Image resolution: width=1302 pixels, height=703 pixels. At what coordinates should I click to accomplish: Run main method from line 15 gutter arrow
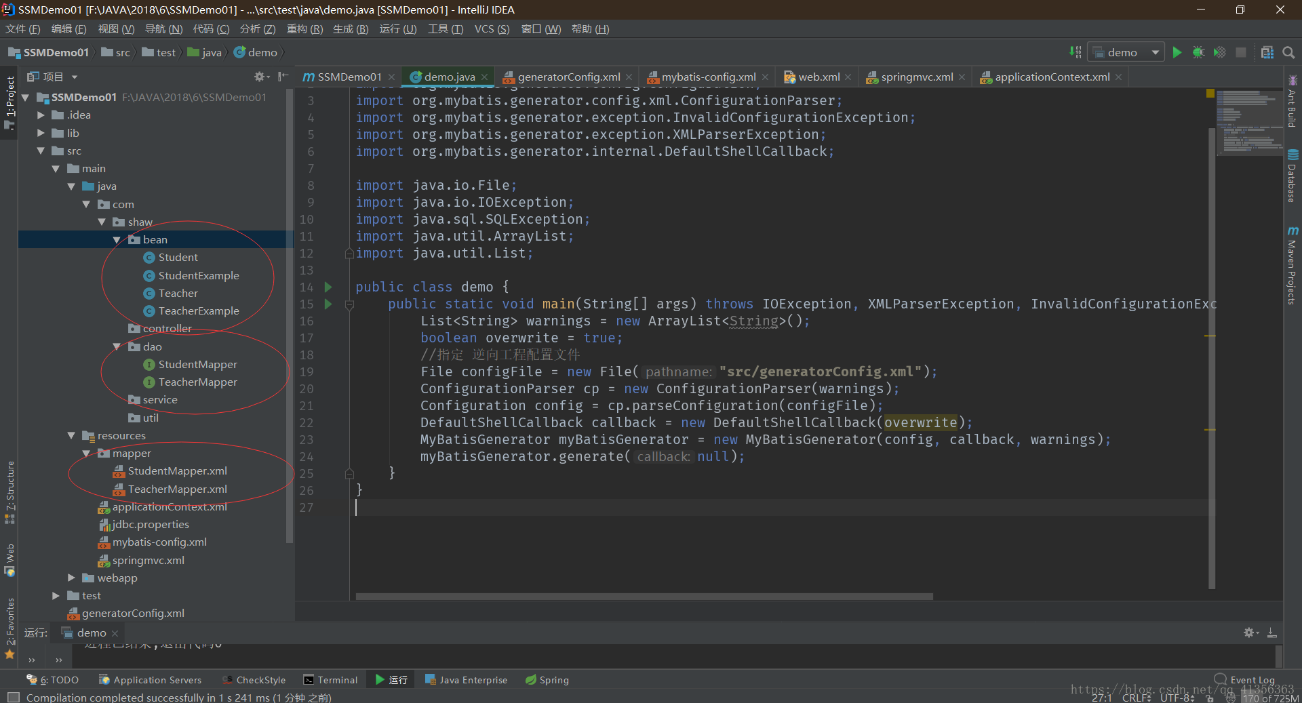point(328,304)
